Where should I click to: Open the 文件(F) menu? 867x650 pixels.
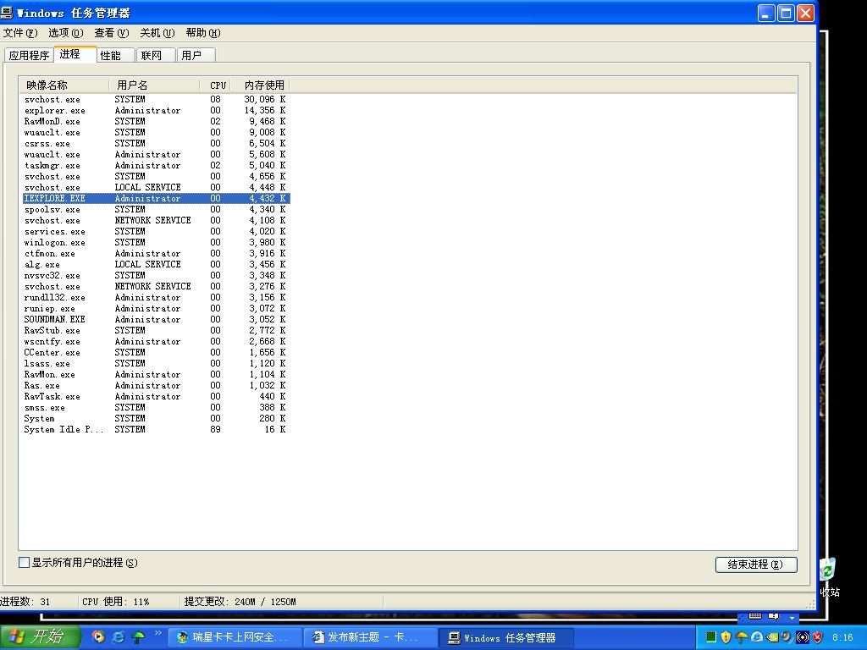click(x=20, y=33)
